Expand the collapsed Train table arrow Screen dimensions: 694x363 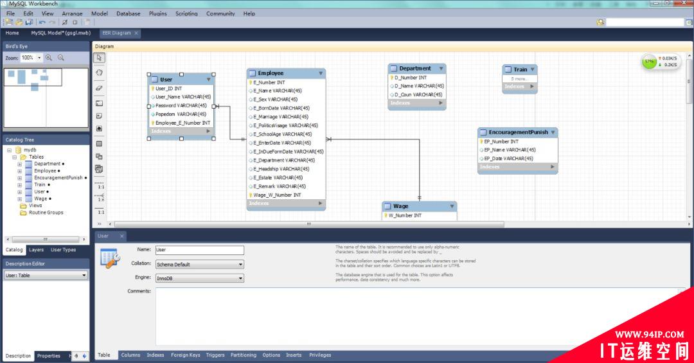tap(533, 69)
